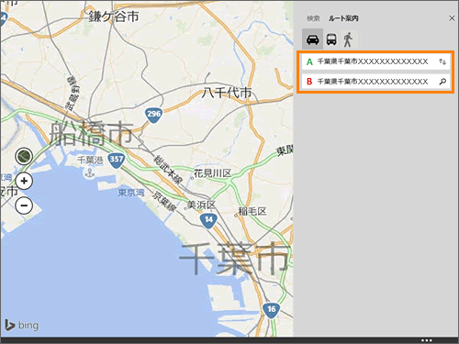The height and width of the screenshot is (344, 459).
Task: Click the 稲毛区 ward label
Action: tap(252, 211)
